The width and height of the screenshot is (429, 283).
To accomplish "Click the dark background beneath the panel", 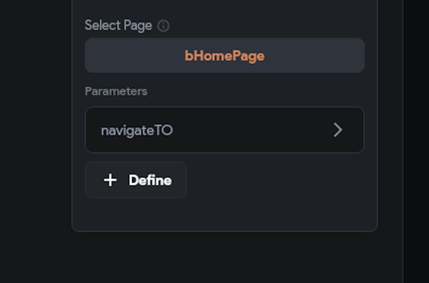I will [x=223, y=257].
